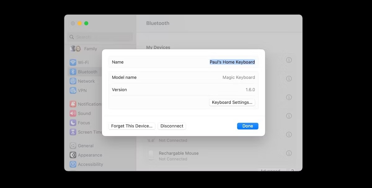Image resolution: width=372 pixels, height=188 pixels.
Task: Select Screen Time in the sidebar
Action: (x=86, y=132)
